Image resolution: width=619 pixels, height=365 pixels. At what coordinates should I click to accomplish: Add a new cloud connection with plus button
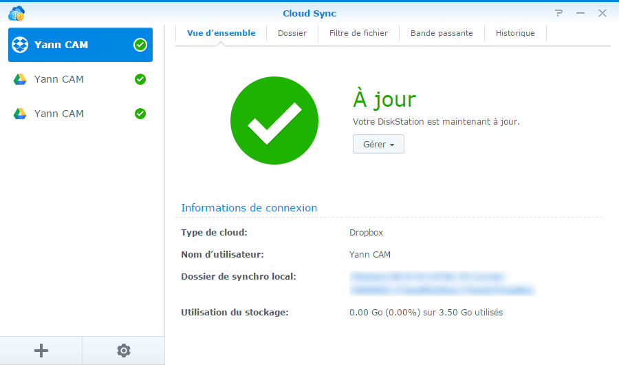(41, 351)
